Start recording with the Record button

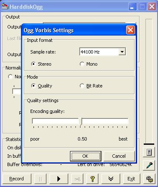coord(17,179)
